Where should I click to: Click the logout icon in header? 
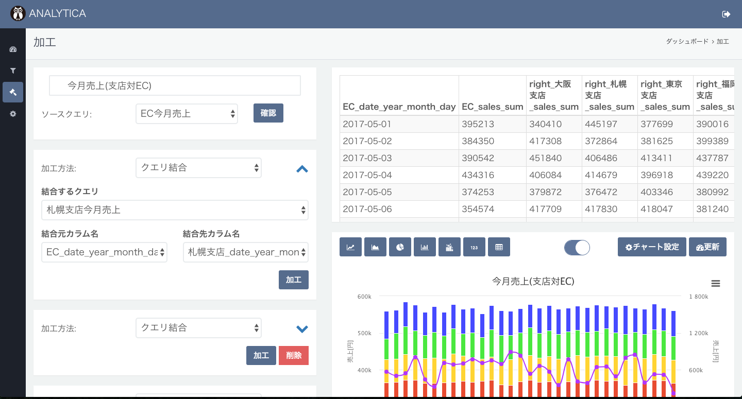click(727, 14)
